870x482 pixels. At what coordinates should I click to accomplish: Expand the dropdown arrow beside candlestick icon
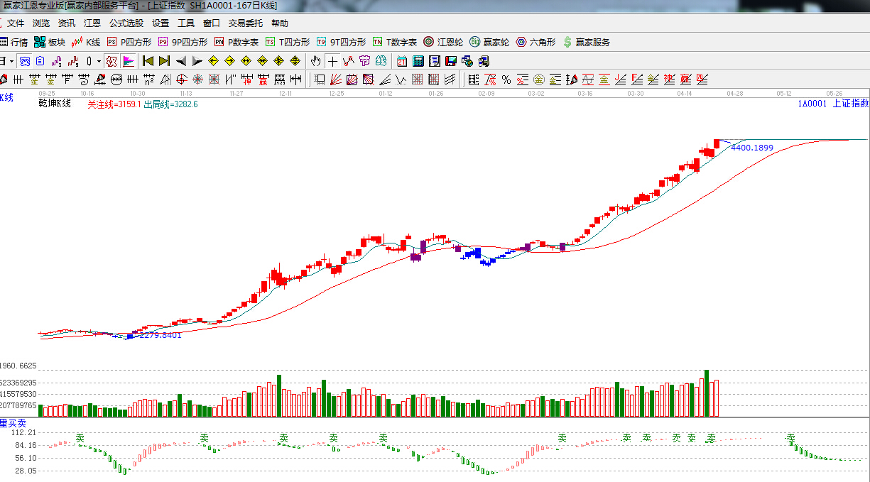coord(99,61)
